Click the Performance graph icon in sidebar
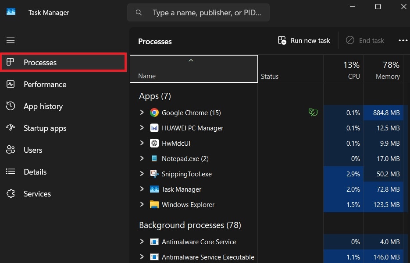This screenshot has width=410, height=263. (11, 84)
